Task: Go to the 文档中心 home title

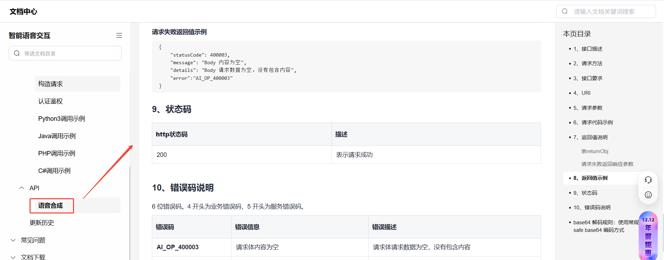Action: point(23,11)
